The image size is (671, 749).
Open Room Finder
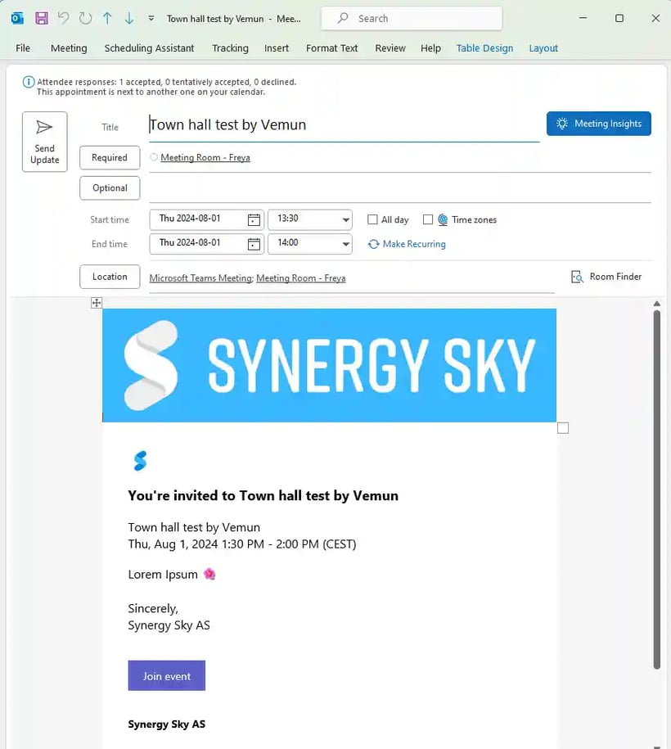click(606, 277)
